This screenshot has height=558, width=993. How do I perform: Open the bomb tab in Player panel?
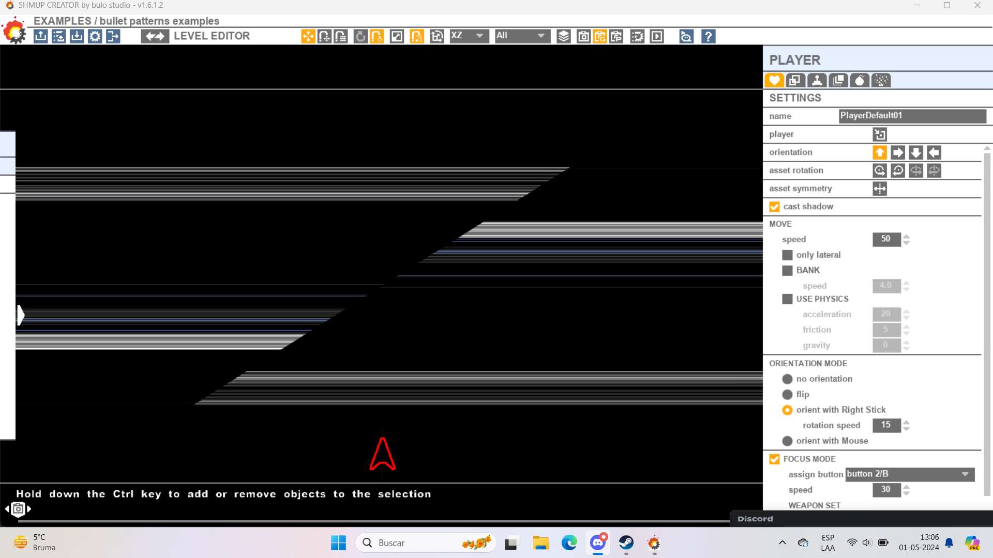860,81
